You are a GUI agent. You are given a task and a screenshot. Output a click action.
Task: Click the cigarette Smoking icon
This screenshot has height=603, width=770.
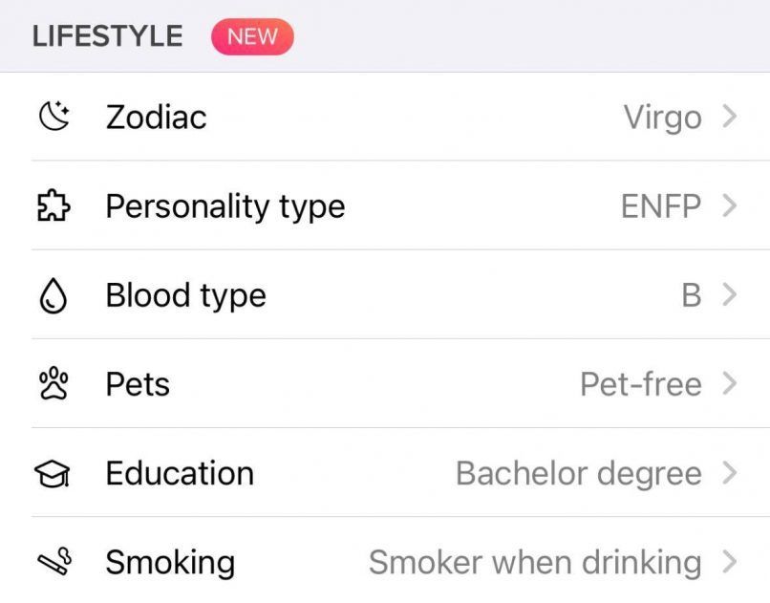[54, 562]
